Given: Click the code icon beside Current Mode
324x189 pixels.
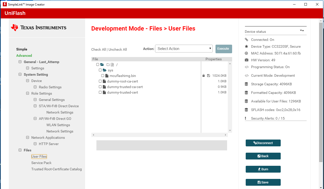Looking at the screenshot, I should point(247,75).
